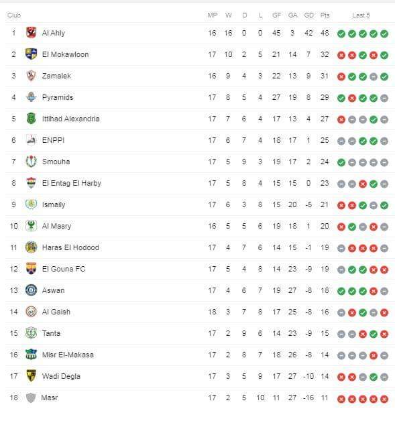Select the Misr El-Makasa team name
The width and height of the screenshot is (395, 421).
(x=68, y=355)
